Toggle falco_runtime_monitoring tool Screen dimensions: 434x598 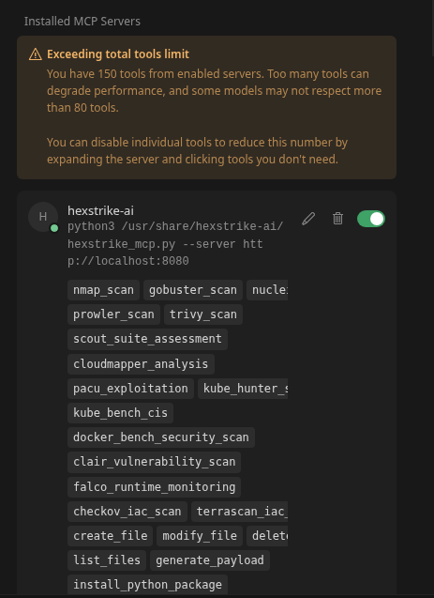pos(154,486)
